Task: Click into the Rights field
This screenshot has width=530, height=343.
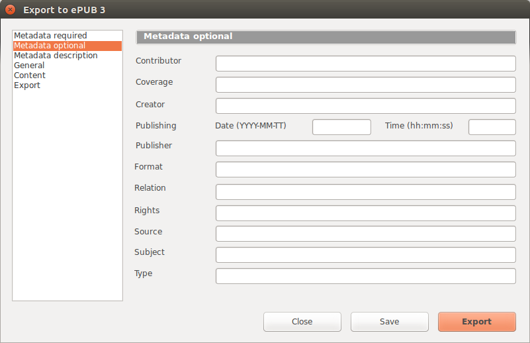Action: click(366, 213)
